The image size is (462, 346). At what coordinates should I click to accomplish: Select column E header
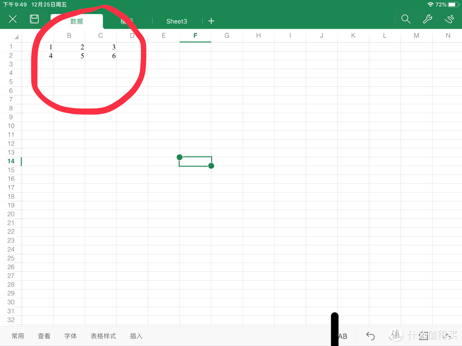[x=164, y=35]
